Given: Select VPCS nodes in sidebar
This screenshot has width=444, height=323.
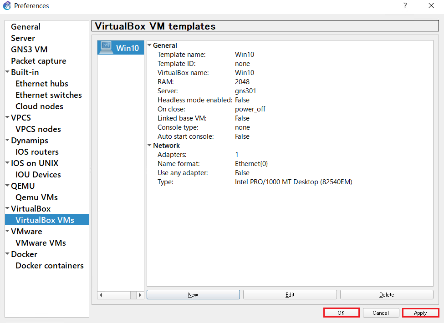Looking at the screenshot, I should (38, 129).
